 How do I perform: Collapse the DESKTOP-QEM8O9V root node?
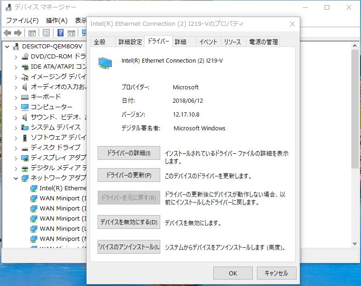click(x=7, y=47)
